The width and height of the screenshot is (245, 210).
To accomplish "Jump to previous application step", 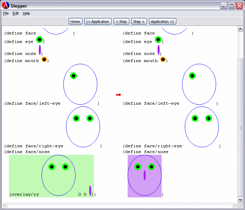I will pyautogui.click(x=98, y=21).
